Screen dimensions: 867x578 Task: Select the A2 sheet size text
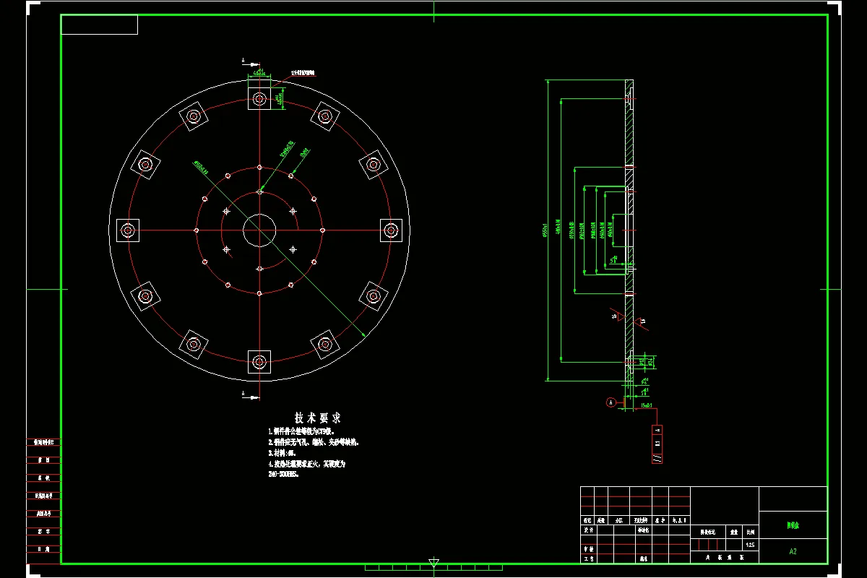(793, 551)
